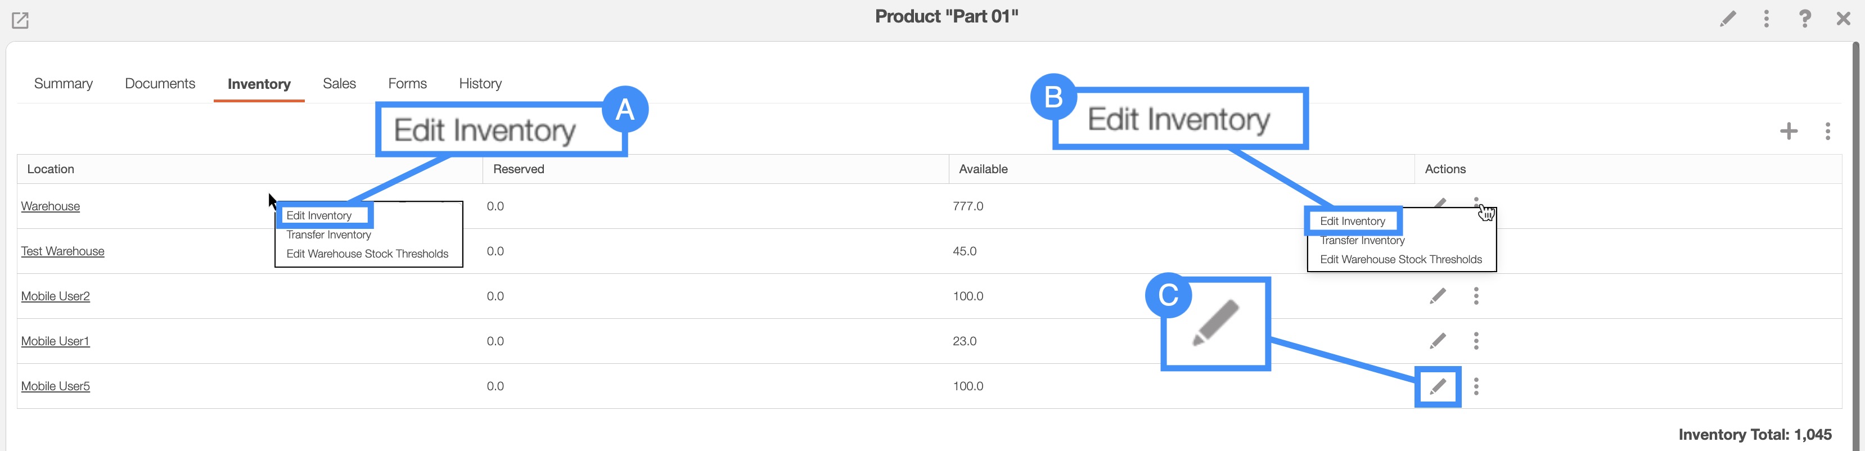The image size is (1865, 451).
Task: Switch to the Summary tab
Action: coord(63,84)
